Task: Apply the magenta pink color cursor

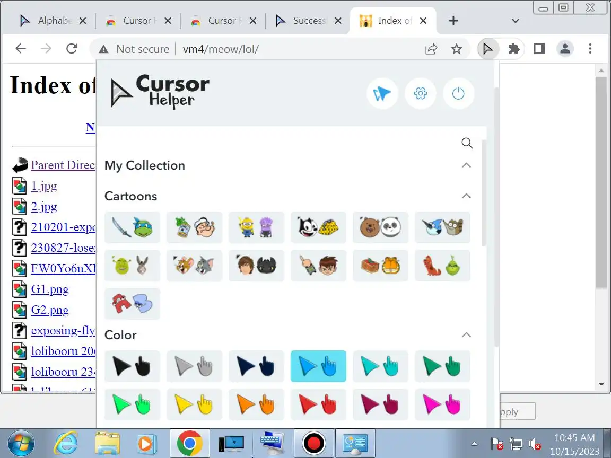Action: (442, 404)
